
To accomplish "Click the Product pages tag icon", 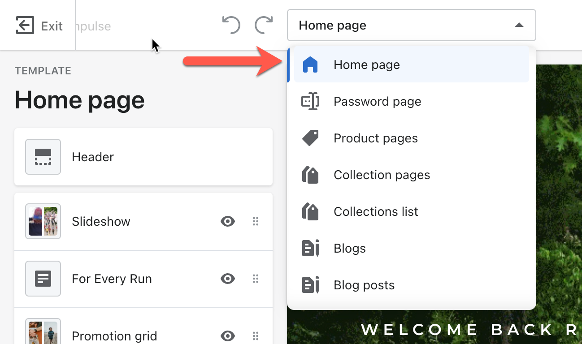I will [310, 138].
